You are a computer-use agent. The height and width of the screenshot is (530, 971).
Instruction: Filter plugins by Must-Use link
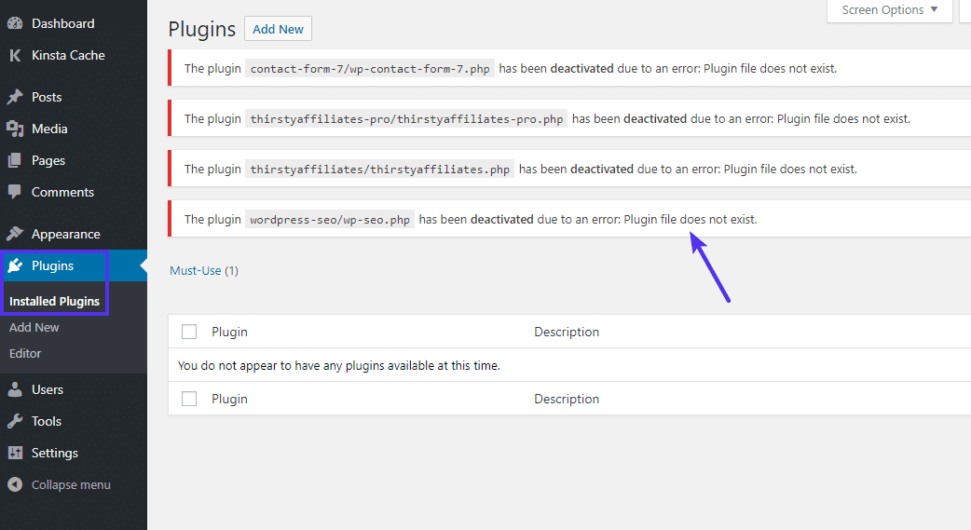point(196,270)
